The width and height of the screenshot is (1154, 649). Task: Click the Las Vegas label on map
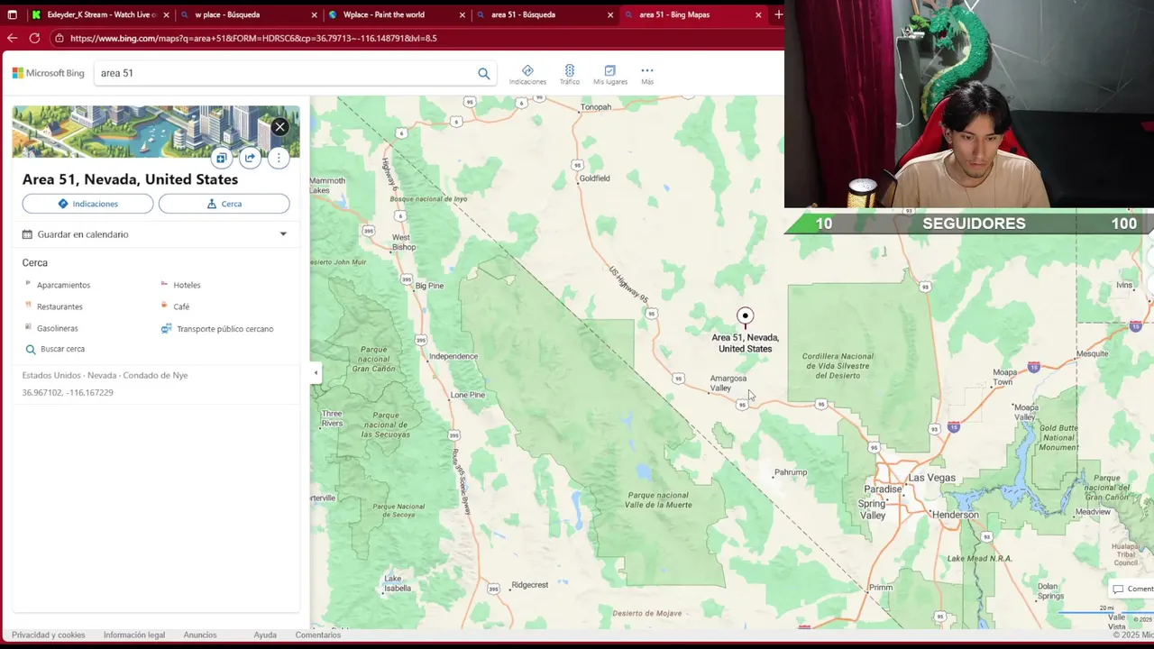pyautogui.click(x=931, y=478)
